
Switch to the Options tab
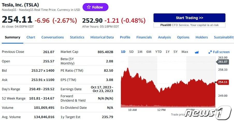[183, 37]
